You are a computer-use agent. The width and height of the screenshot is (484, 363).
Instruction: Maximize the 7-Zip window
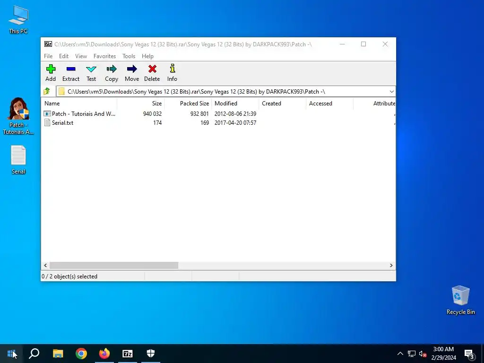[363, 44]
